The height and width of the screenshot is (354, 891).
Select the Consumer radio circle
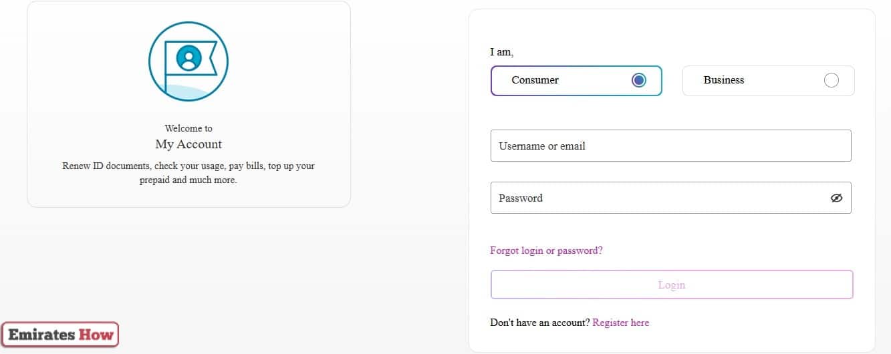639,80
